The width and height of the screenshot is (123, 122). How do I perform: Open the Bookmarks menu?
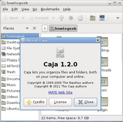coord(50,9)
